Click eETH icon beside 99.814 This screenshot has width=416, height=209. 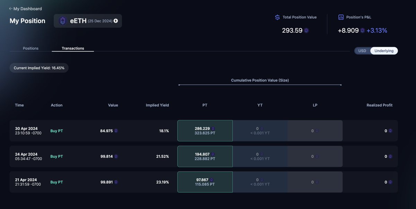click(x=116, y=156)
